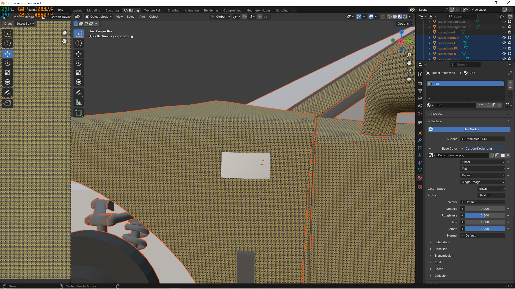515x289 pixels.
Task: Open the Object Mode dropdown
Action: [98, 17]
